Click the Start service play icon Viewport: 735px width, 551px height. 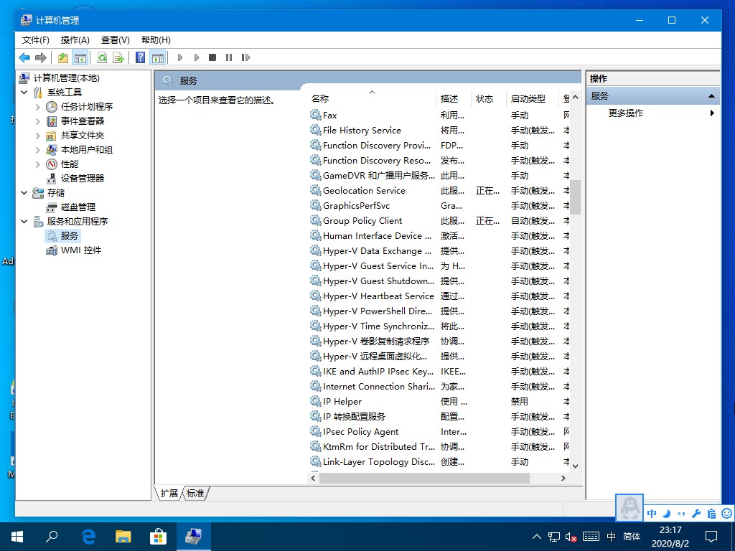pyautogui.click(x=181, y=57)
